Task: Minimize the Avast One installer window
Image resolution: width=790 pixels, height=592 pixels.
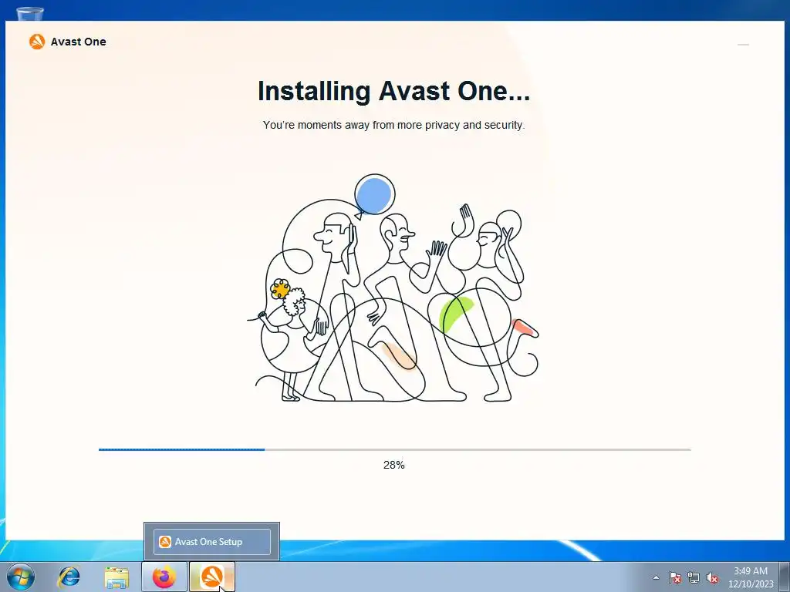Action: [743, 45]
